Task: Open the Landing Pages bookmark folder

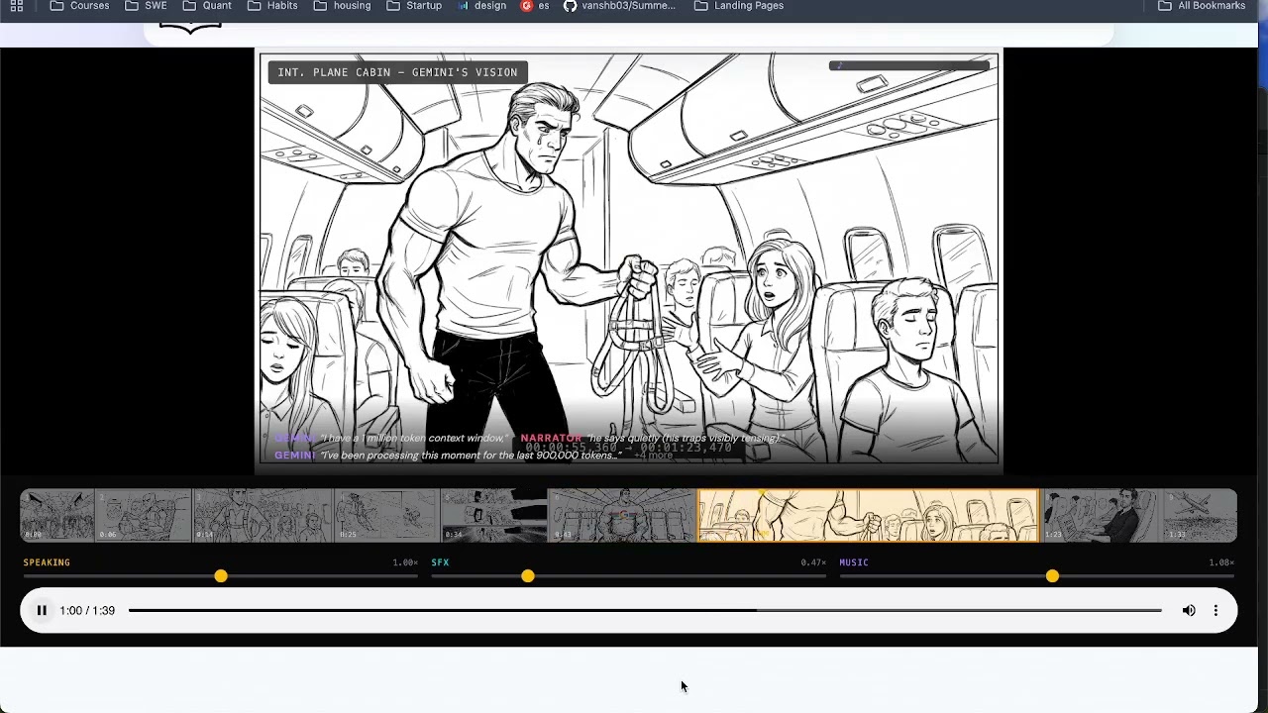Action: point(739,6)
